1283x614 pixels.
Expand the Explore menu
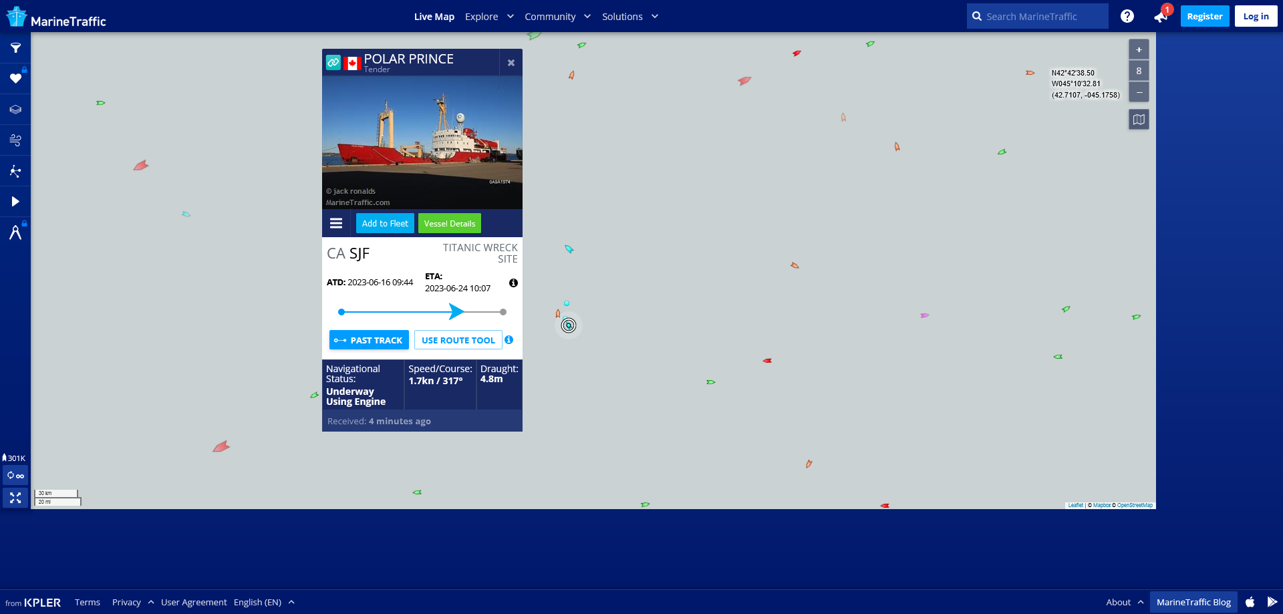[489, 17]
